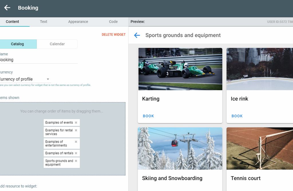Go back using the header arrow beside Booking
Viewport: 293px width, 191px height.
click(x=7, y=8)
